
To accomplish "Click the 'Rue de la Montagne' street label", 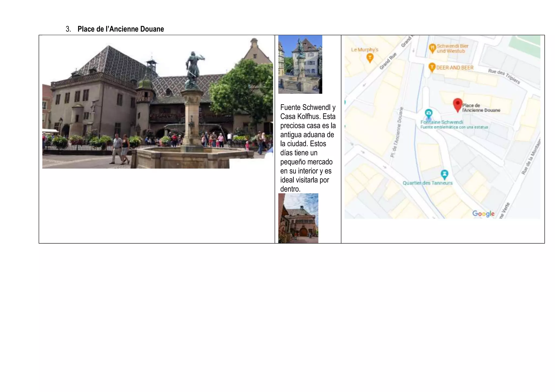I will coord(531,156).
